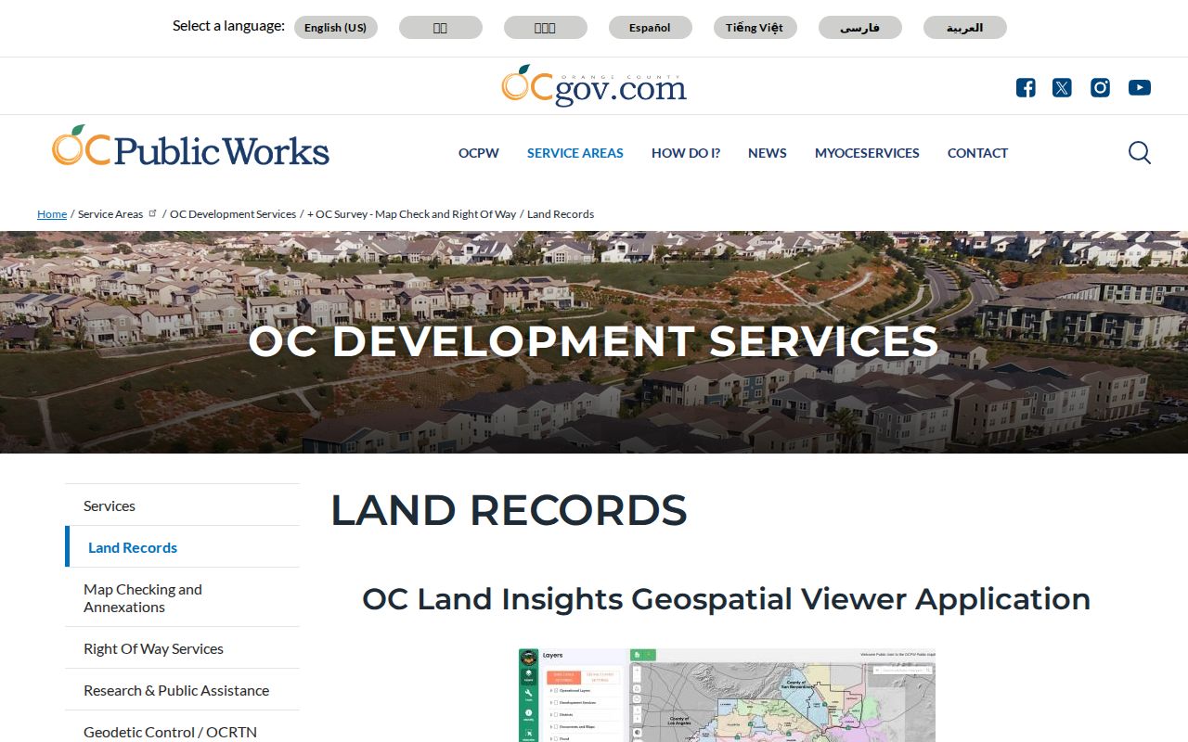This screenshot has width=1188, height=742.
Task: Open the OC Survey - Map Check breadcrumb
Action: (x=412, y=214)
